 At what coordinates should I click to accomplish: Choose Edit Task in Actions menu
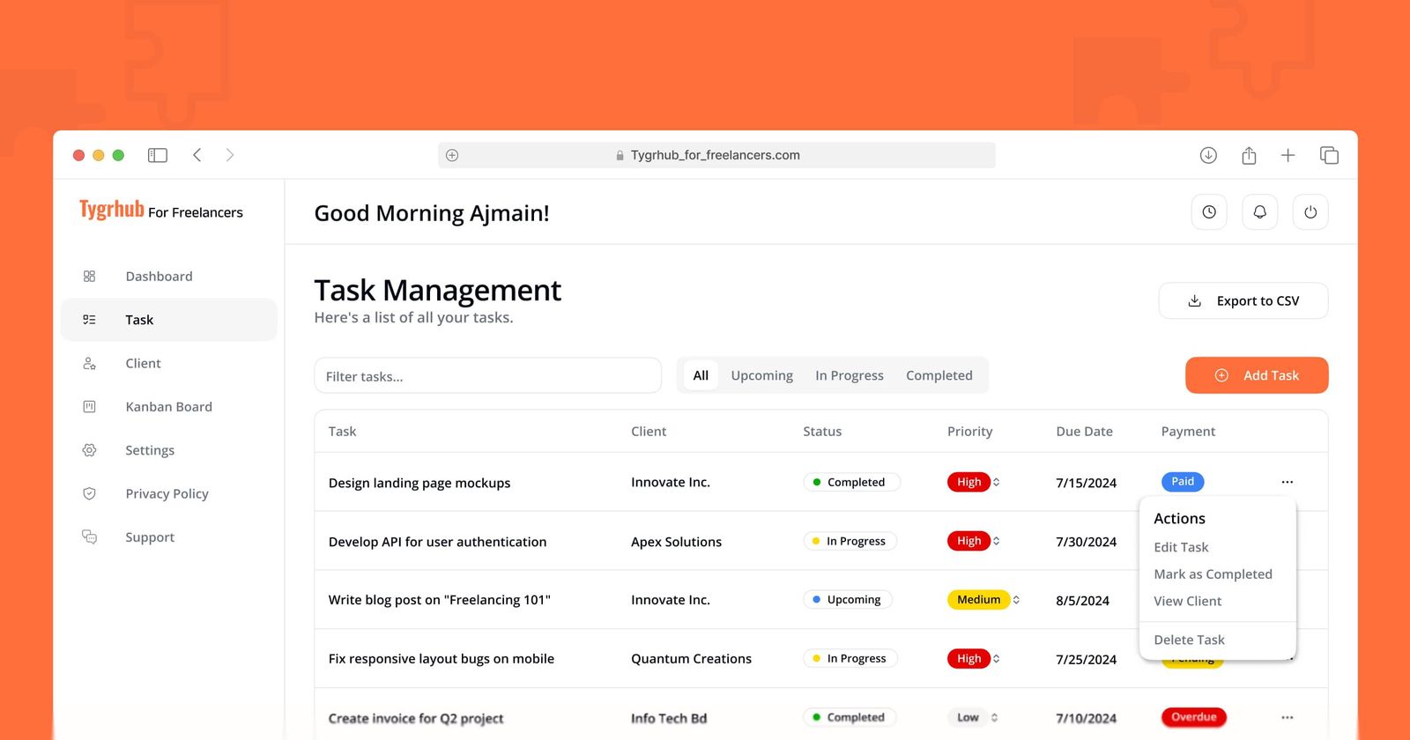(1181, 547)
